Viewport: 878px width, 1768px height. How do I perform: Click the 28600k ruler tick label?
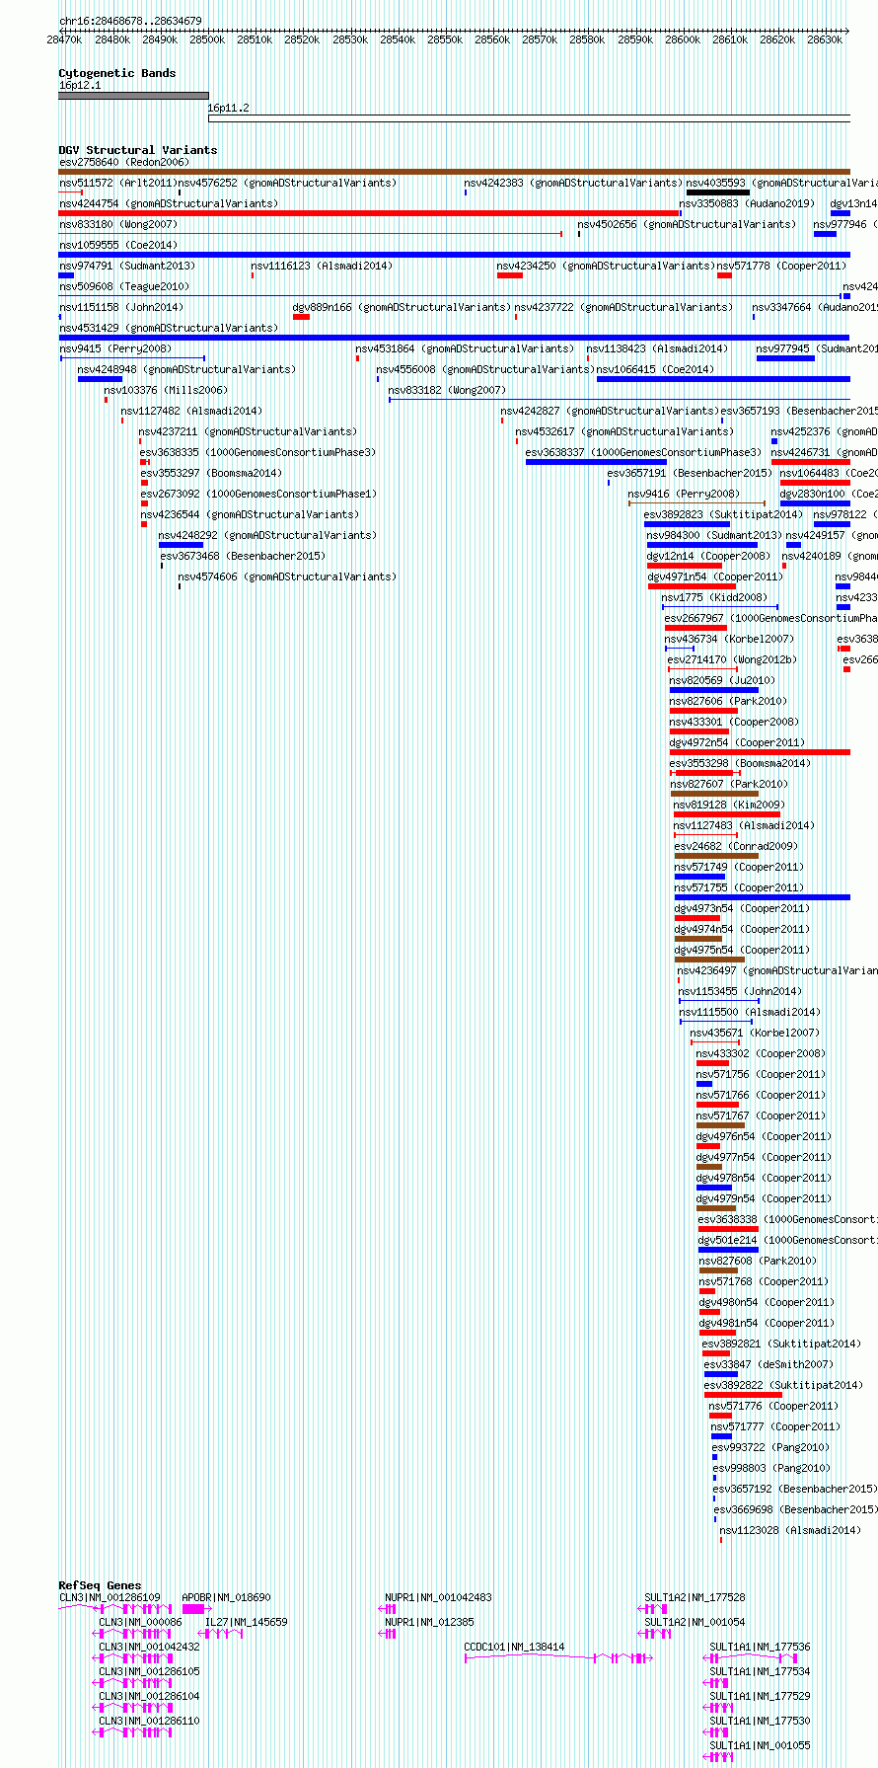click(x=684, y=39)
